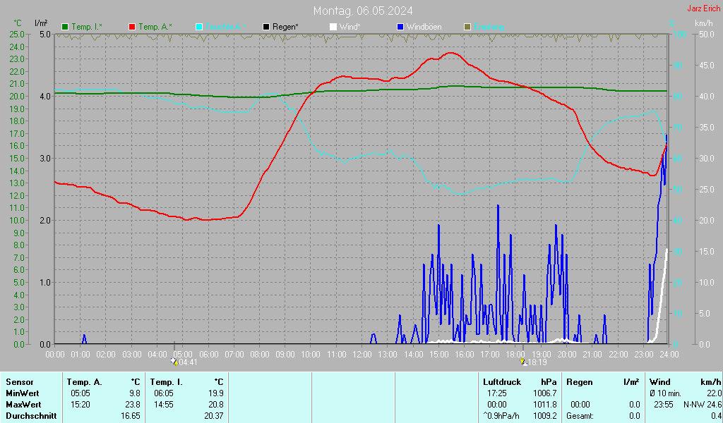723x423 pixels.
Task: Click the 'Gesamt:' rain total label
Action: pyautogui.click(x=580, y=416)
